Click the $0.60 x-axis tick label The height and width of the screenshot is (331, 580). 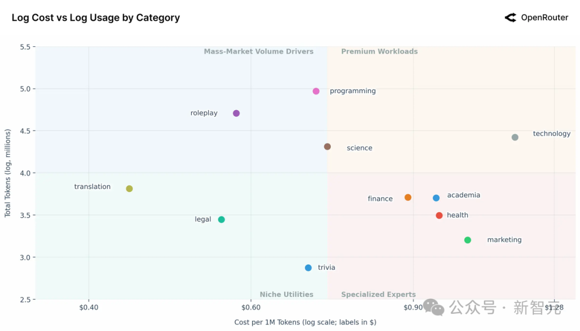coord(251,308)
